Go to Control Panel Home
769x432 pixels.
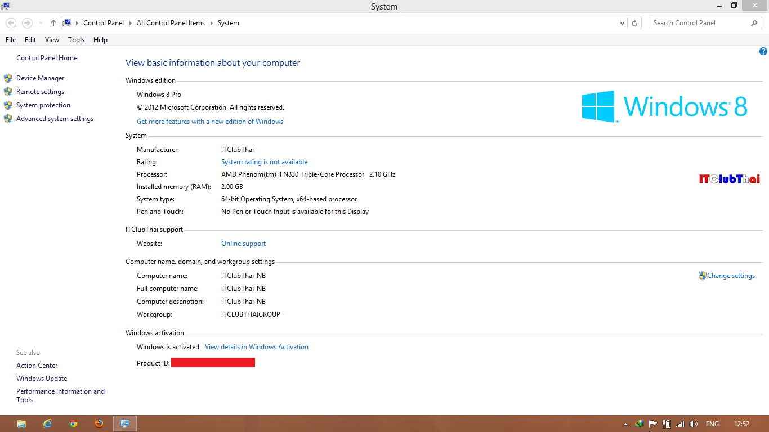coord(47,58)
